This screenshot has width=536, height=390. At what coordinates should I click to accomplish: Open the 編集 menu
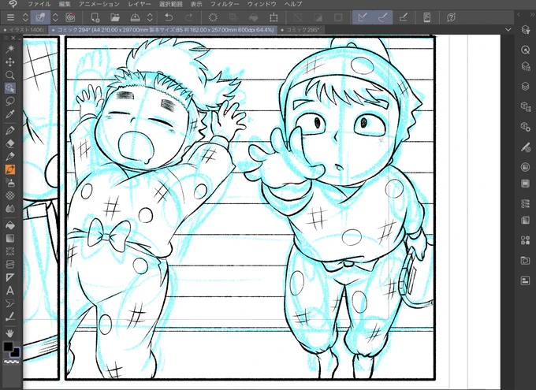pos(65,4)
